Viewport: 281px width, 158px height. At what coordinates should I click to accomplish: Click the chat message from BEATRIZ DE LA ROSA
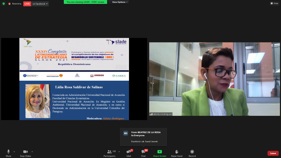143,137
